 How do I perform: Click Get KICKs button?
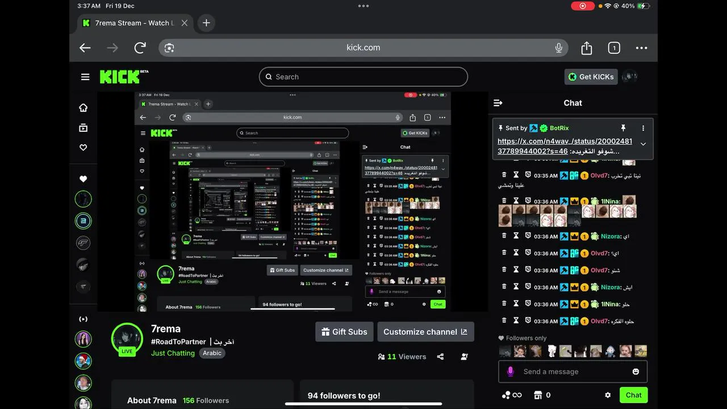pos(591,77)
